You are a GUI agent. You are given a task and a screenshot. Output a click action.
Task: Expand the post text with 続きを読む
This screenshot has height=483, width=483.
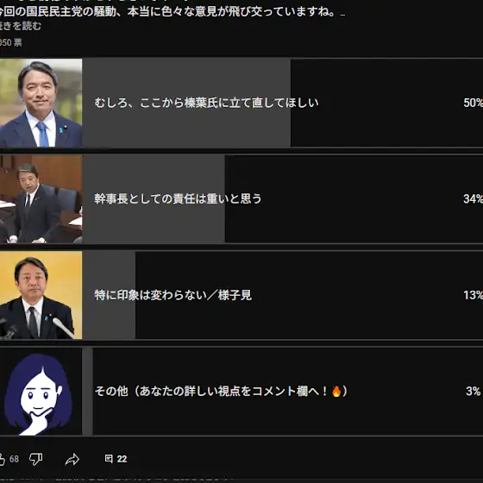(x=21, y=26)
